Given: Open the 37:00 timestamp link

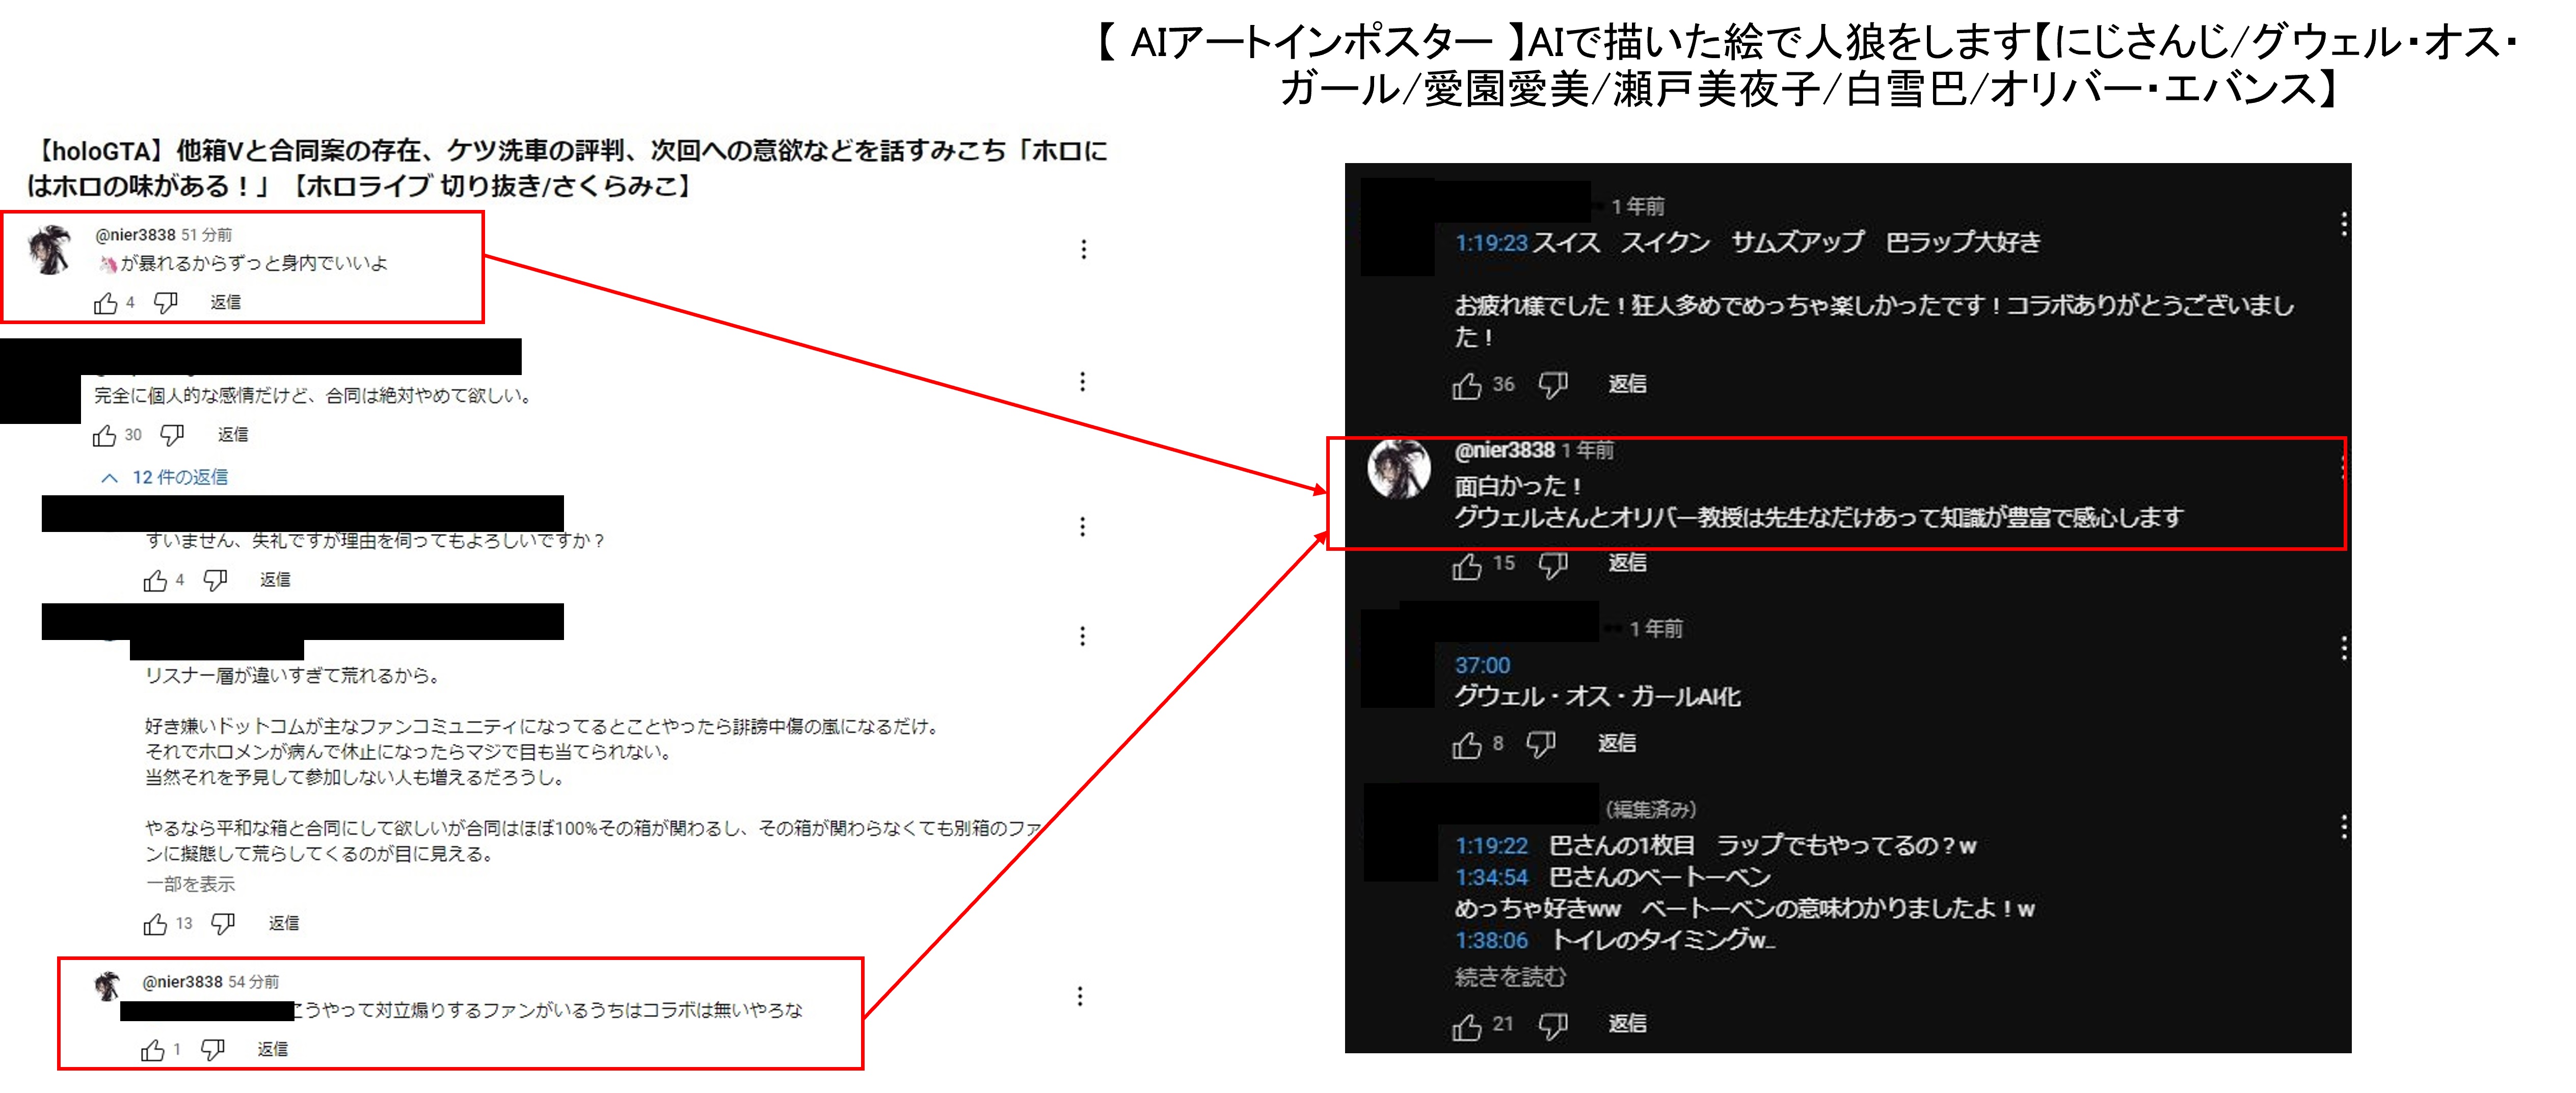Looking at the screenshot, I should pyautogui.click(x=1482, y=666).
